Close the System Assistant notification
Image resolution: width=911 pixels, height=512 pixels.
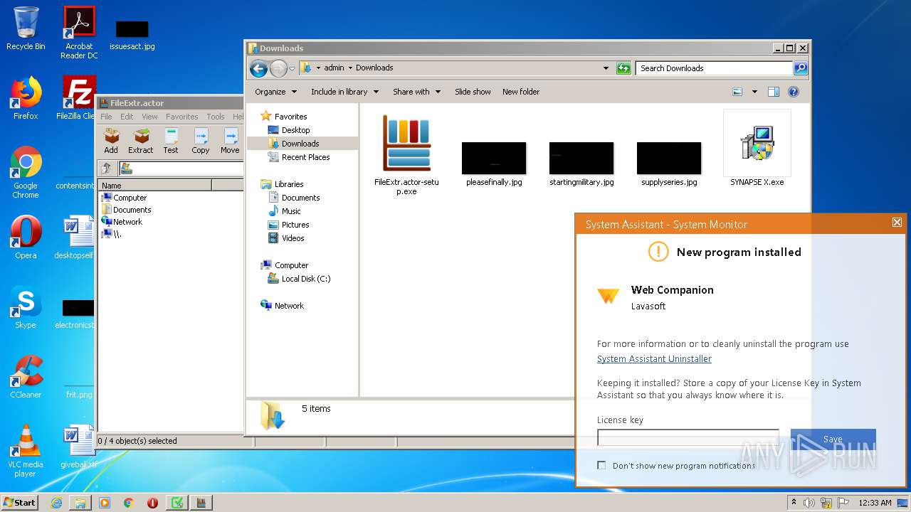point(897,223)
